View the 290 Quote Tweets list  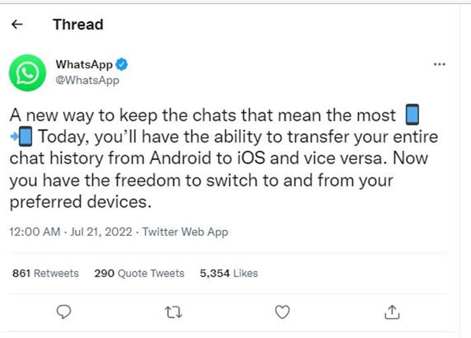(x=139, y=273)
